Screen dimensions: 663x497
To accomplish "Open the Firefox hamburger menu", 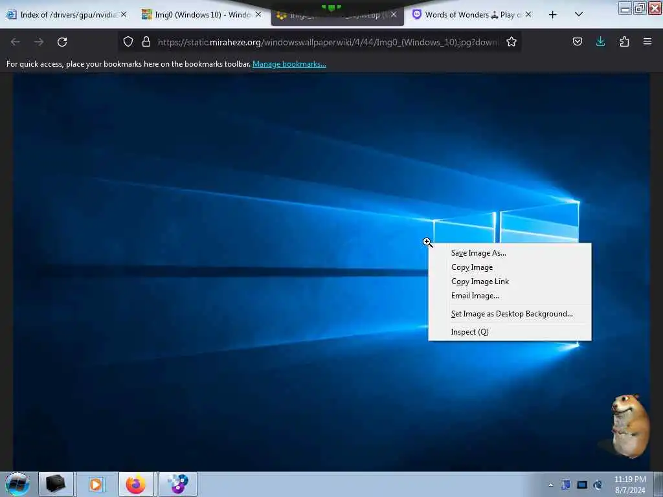I will pos(647,41).
